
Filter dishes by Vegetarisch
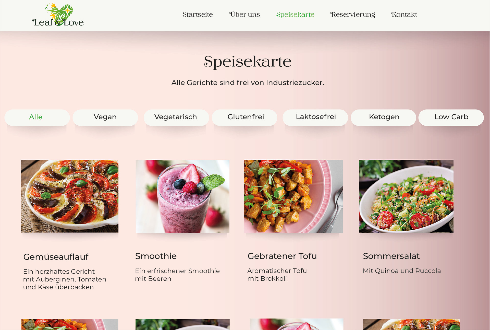click(x=176, y=117)
